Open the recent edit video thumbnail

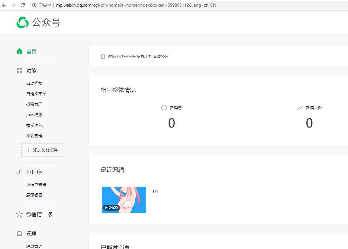pyautogui.click(x=124, y=200)
